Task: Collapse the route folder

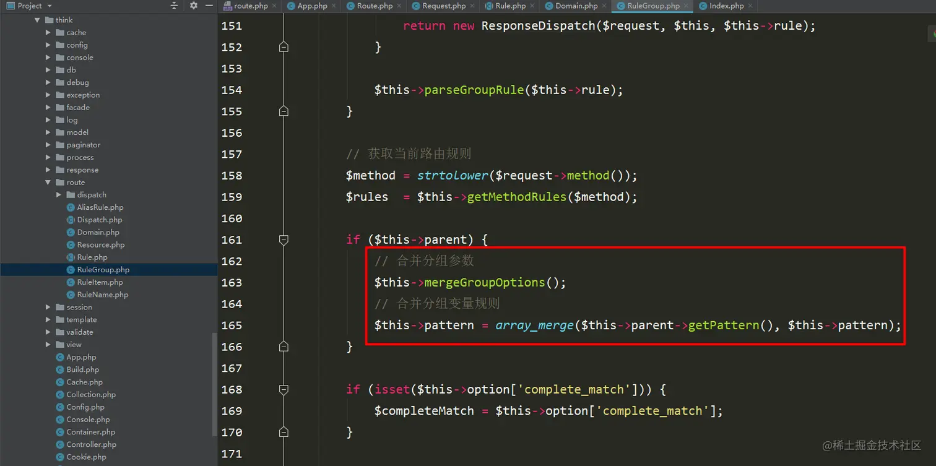Action: pos(48,182)
